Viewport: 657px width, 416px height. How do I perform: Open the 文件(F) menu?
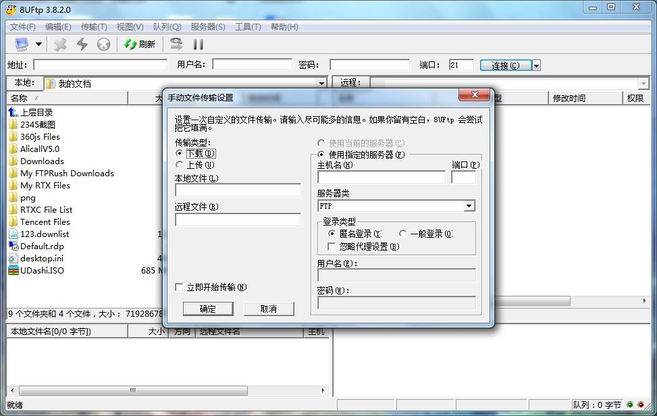23,27
